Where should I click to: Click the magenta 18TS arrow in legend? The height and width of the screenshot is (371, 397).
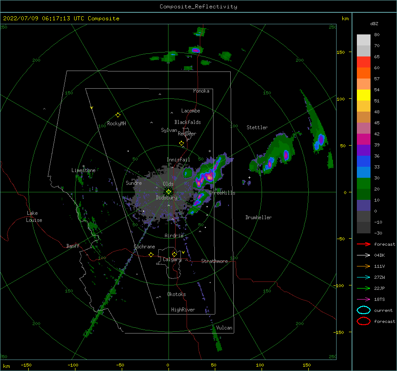point(363,300)
